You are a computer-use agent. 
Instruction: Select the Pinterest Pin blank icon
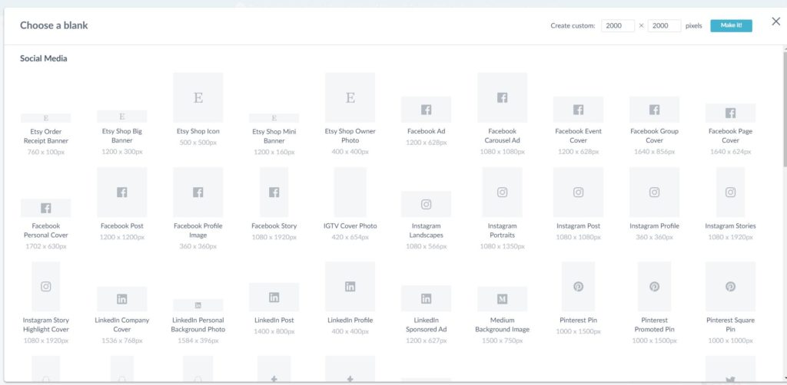pos(578,286)
